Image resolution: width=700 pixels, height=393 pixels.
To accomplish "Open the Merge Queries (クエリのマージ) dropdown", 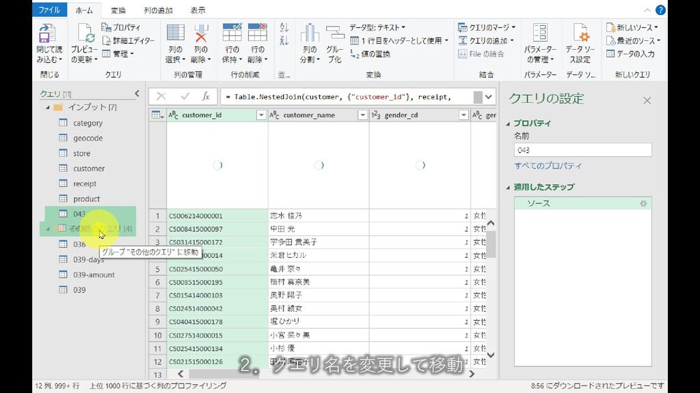I will click(x=487, y=27).
